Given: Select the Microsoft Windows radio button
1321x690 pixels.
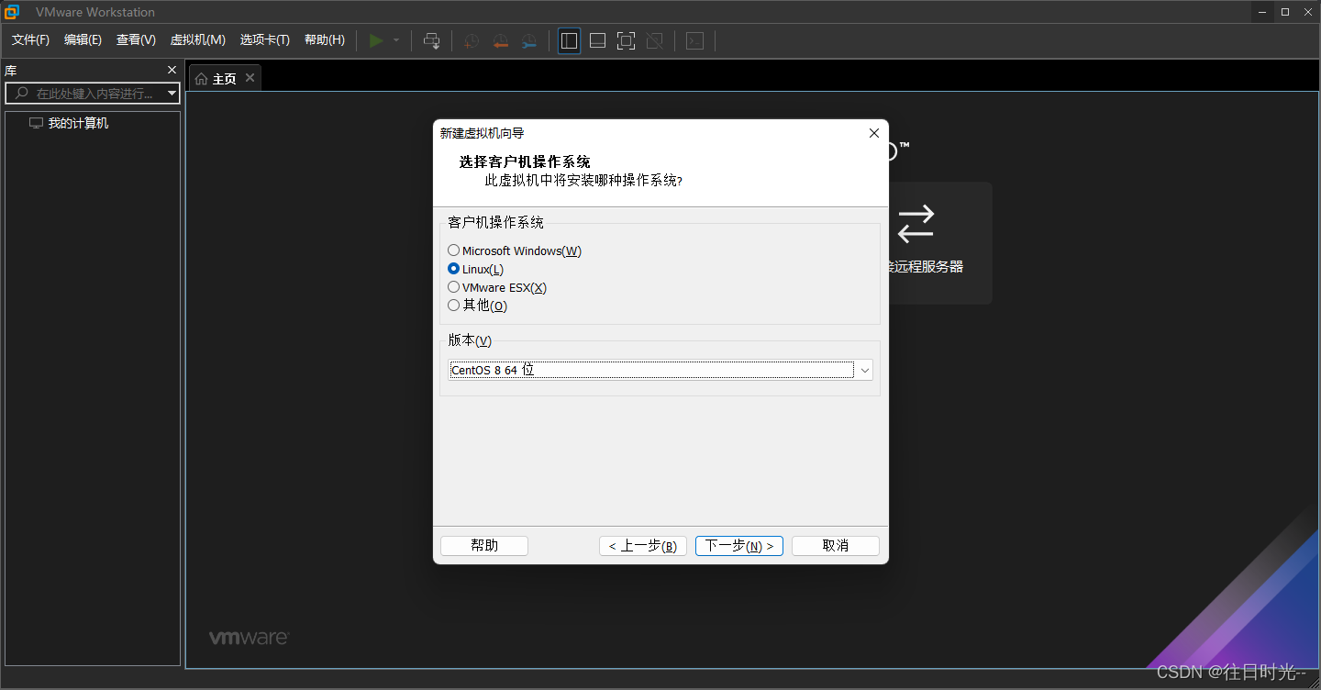Looking at the screenshot, I should [453, 250].
